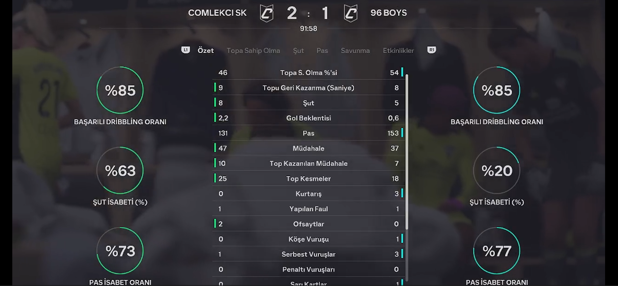Open the Savunma tab
Screen dimensions: 618x286
[x=355, y=50]
